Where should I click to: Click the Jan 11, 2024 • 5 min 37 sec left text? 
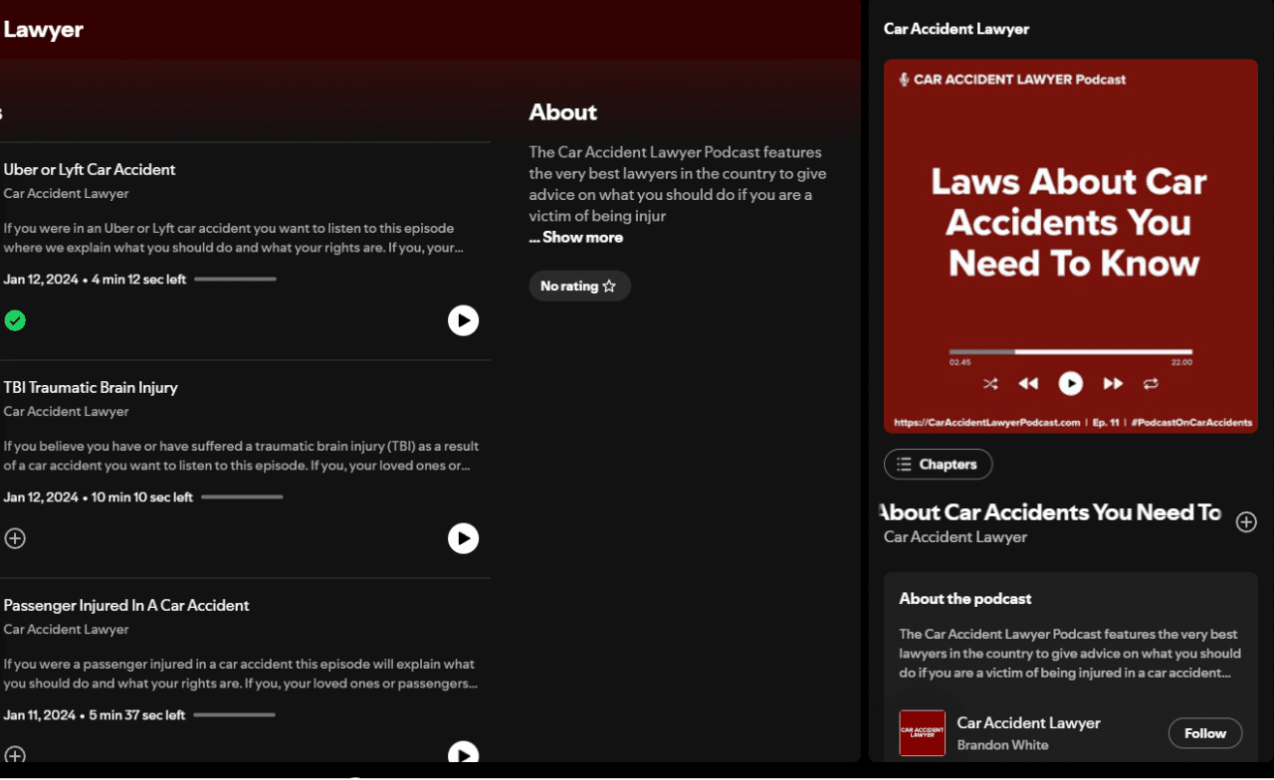[x=95, y=715]
